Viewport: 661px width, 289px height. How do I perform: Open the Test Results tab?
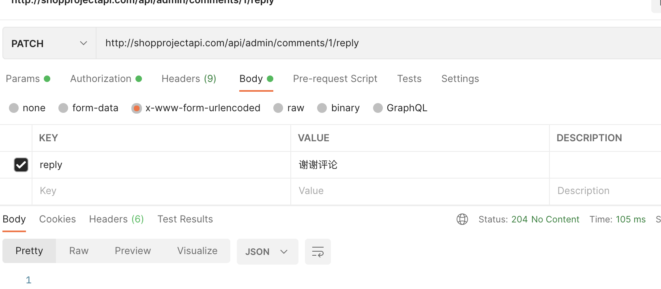[x=185, y=219]
